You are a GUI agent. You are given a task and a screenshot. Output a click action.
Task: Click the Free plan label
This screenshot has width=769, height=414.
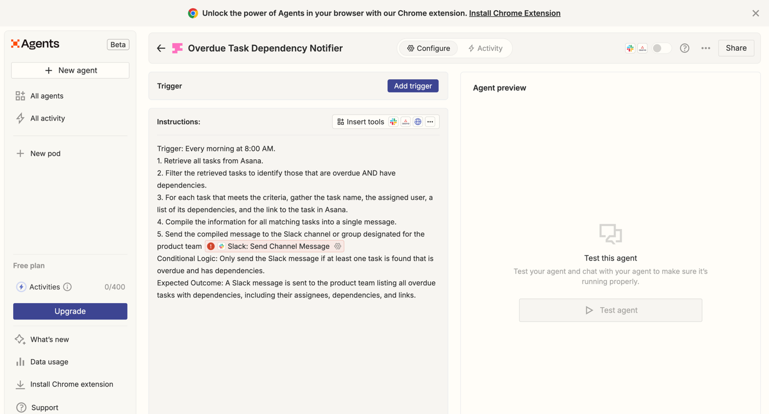[x=29, y=265]
